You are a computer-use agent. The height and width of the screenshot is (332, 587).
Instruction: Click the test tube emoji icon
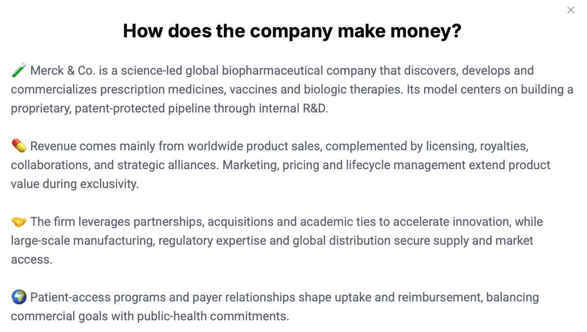click(x=19, y=70)
